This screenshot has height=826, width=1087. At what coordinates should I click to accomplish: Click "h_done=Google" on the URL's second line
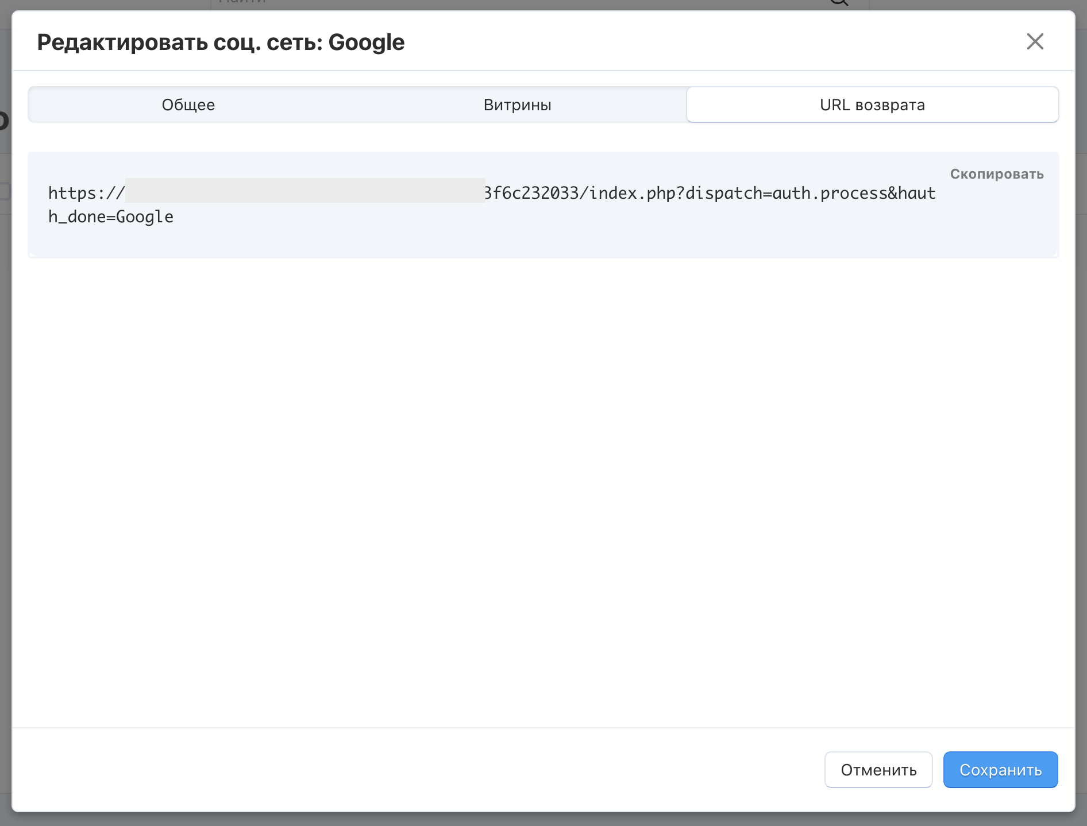(111, 217)
